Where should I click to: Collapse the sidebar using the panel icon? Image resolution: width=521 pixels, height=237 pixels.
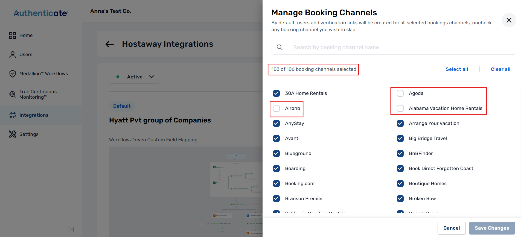pyautogui.click(x=71, y=230)
